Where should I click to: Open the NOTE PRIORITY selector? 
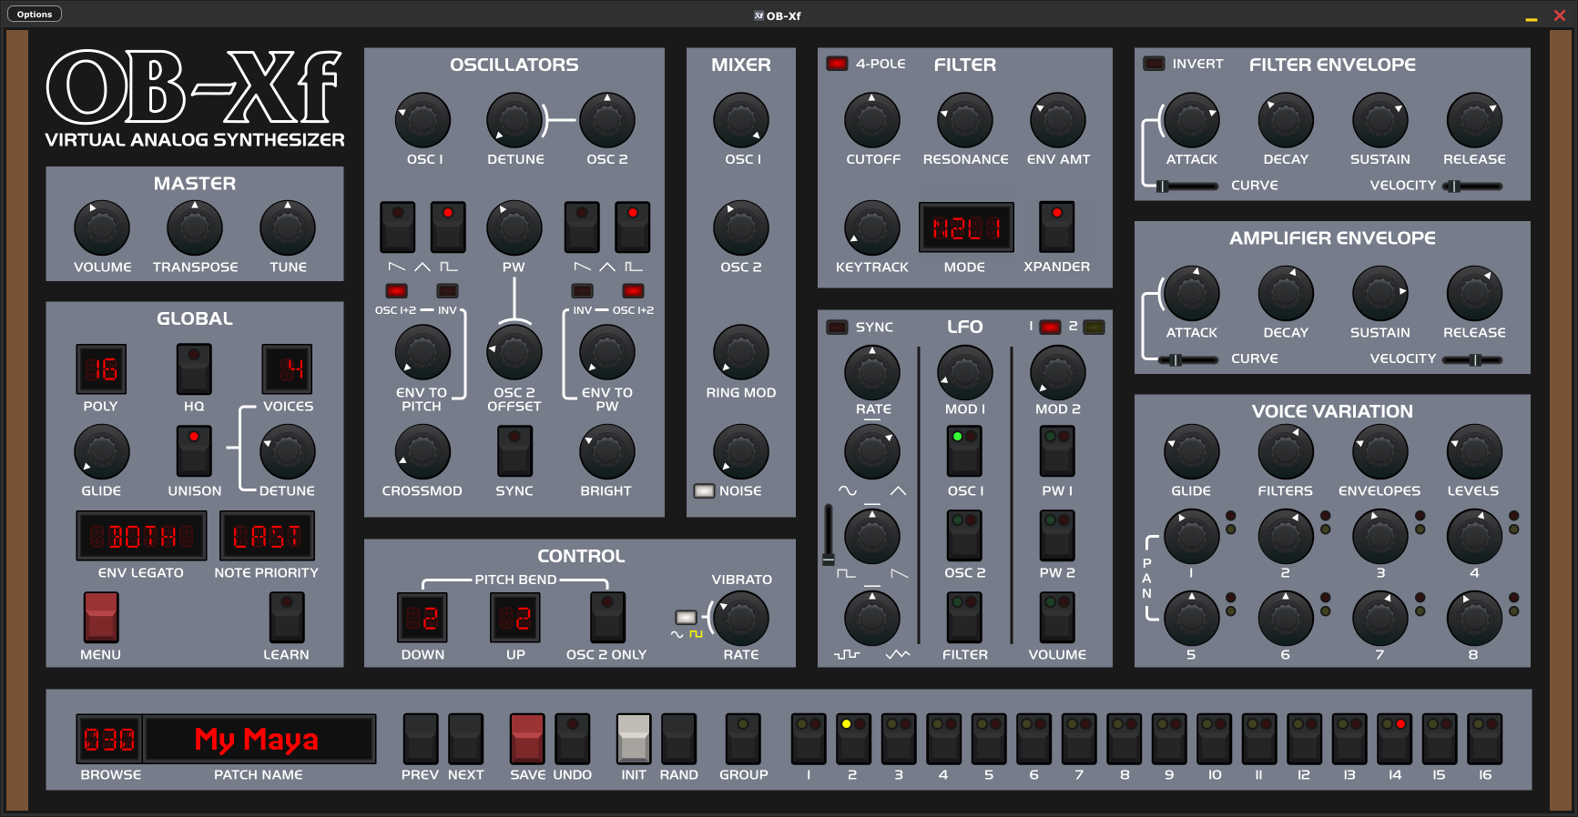point(268,536)
